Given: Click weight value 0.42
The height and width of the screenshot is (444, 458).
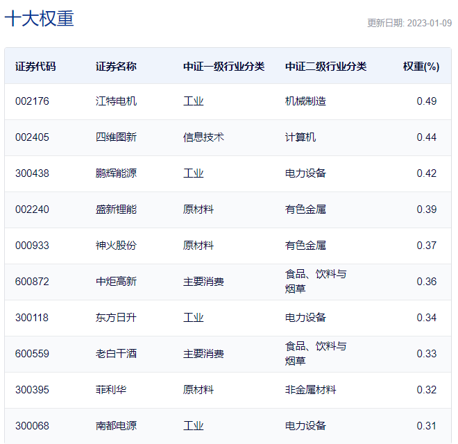Looking at the screenshot, I should click(427, 173).
